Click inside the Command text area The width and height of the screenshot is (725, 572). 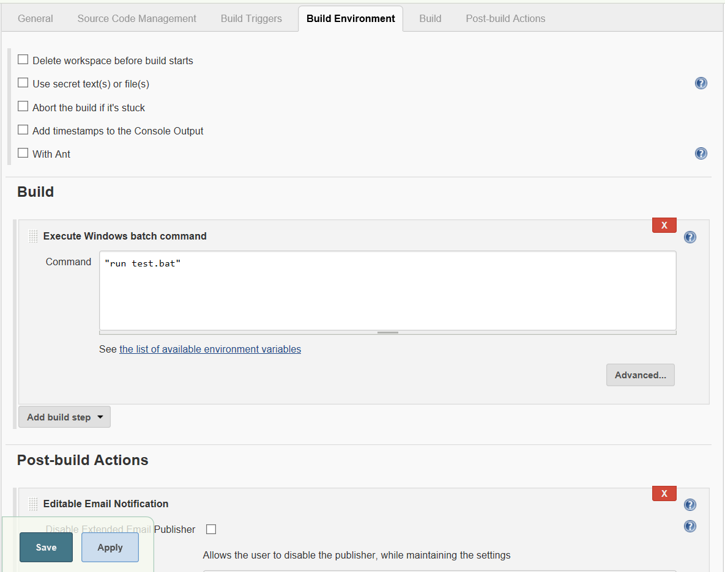(387, 290)
